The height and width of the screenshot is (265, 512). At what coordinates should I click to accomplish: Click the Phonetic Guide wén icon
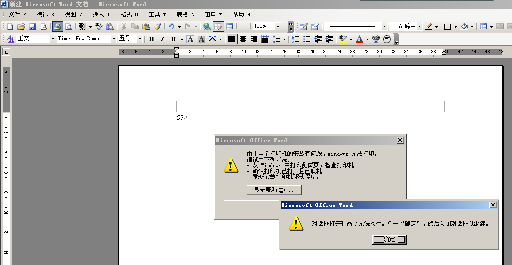click(375, 39)
